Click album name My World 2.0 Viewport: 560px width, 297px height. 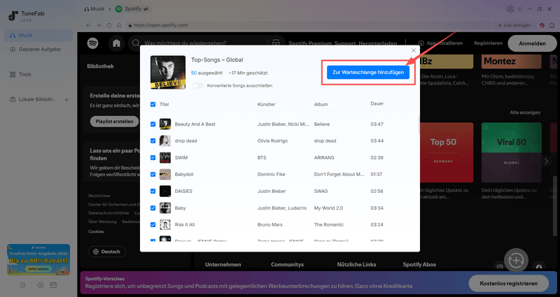328,208
